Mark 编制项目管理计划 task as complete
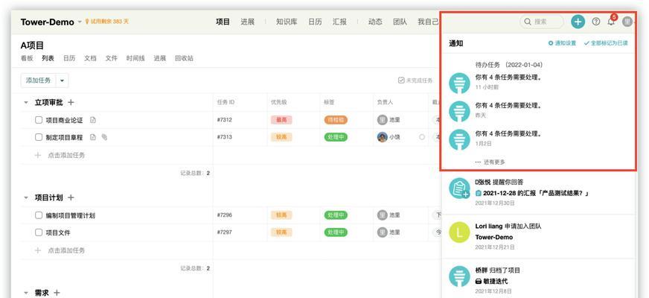Image resolution: width=649 pixels, height=298 pixels. coord(39,215)
